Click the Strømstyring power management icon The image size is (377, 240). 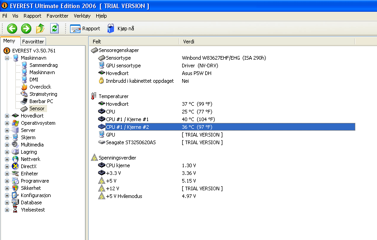[24, 94]
